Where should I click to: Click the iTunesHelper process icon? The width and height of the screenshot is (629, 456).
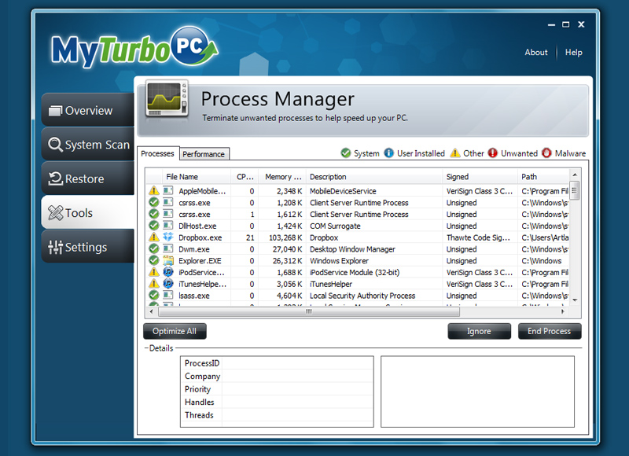pos(167,284)
